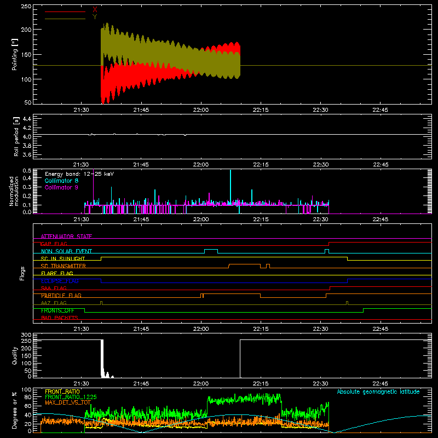The image size is (438, 438).
Task: Click the Collimator 8 legend entry
Action: click(x=61, y=181)
